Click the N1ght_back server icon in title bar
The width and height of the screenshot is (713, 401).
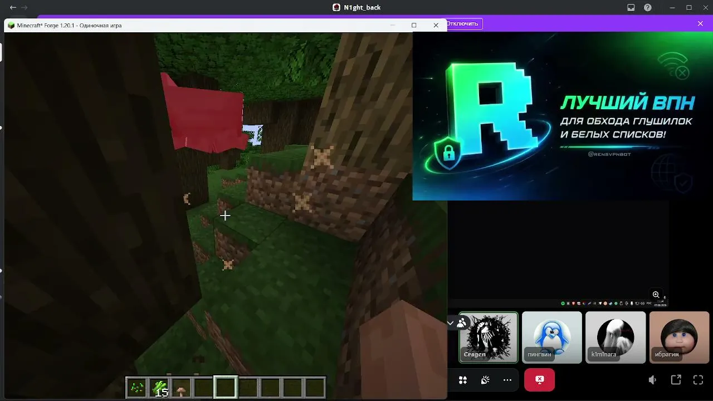pos(336,8)
